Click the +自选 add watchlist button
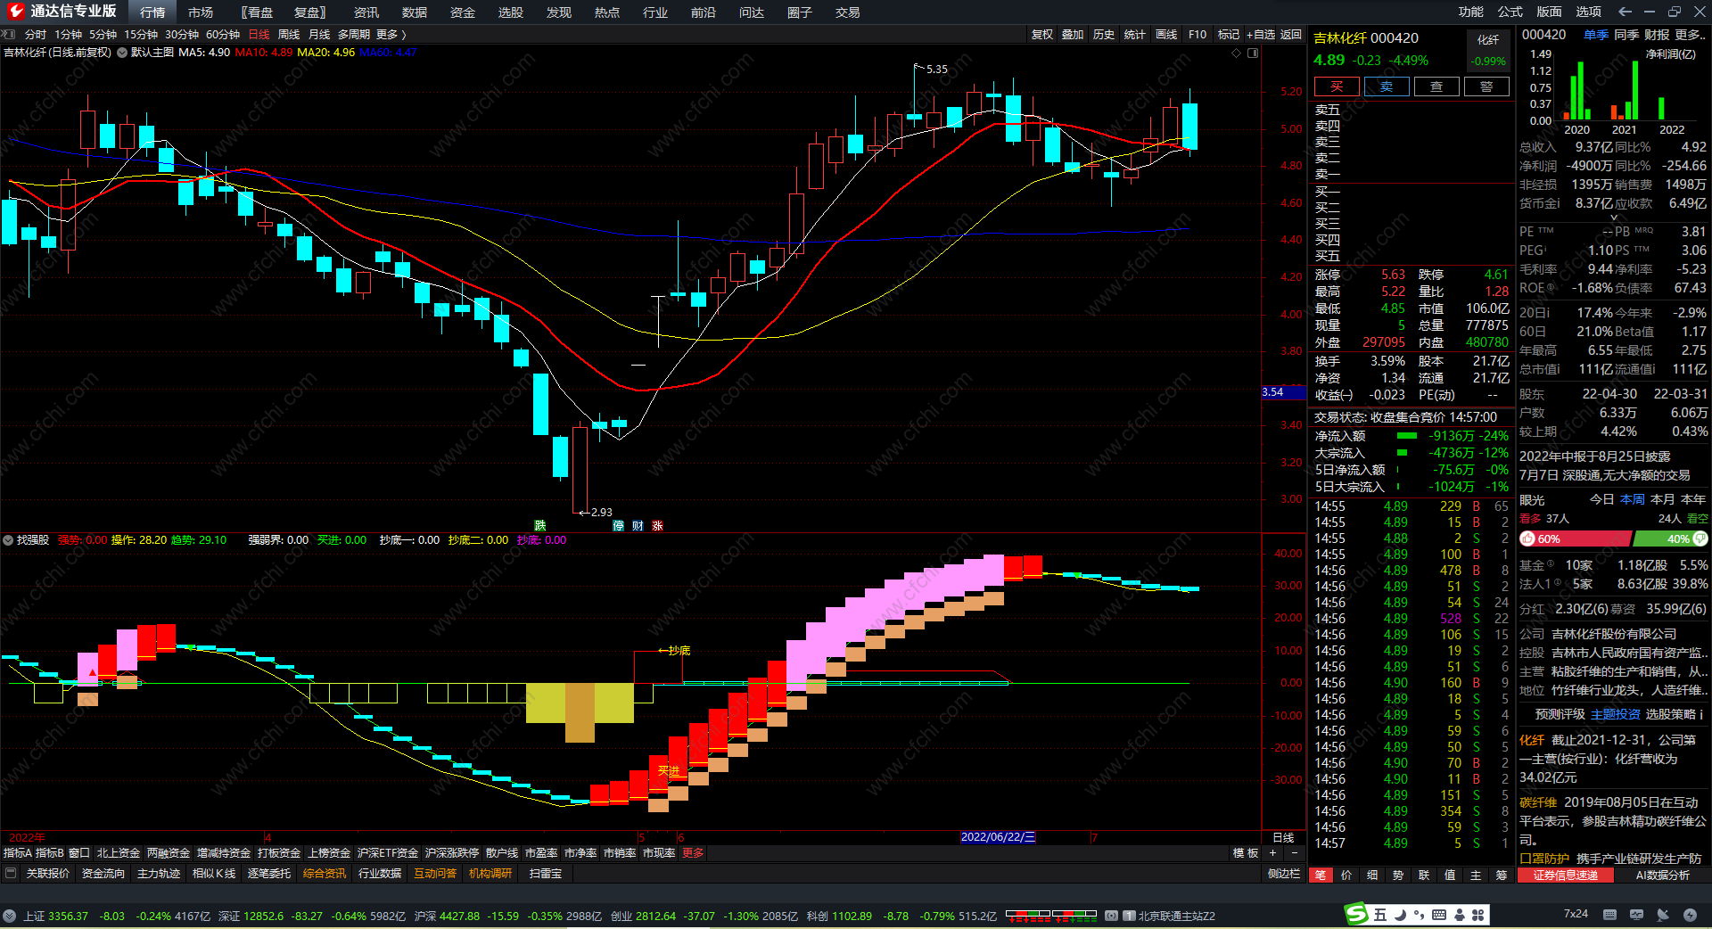1712x929 pixels. (x=1261, y=35)
